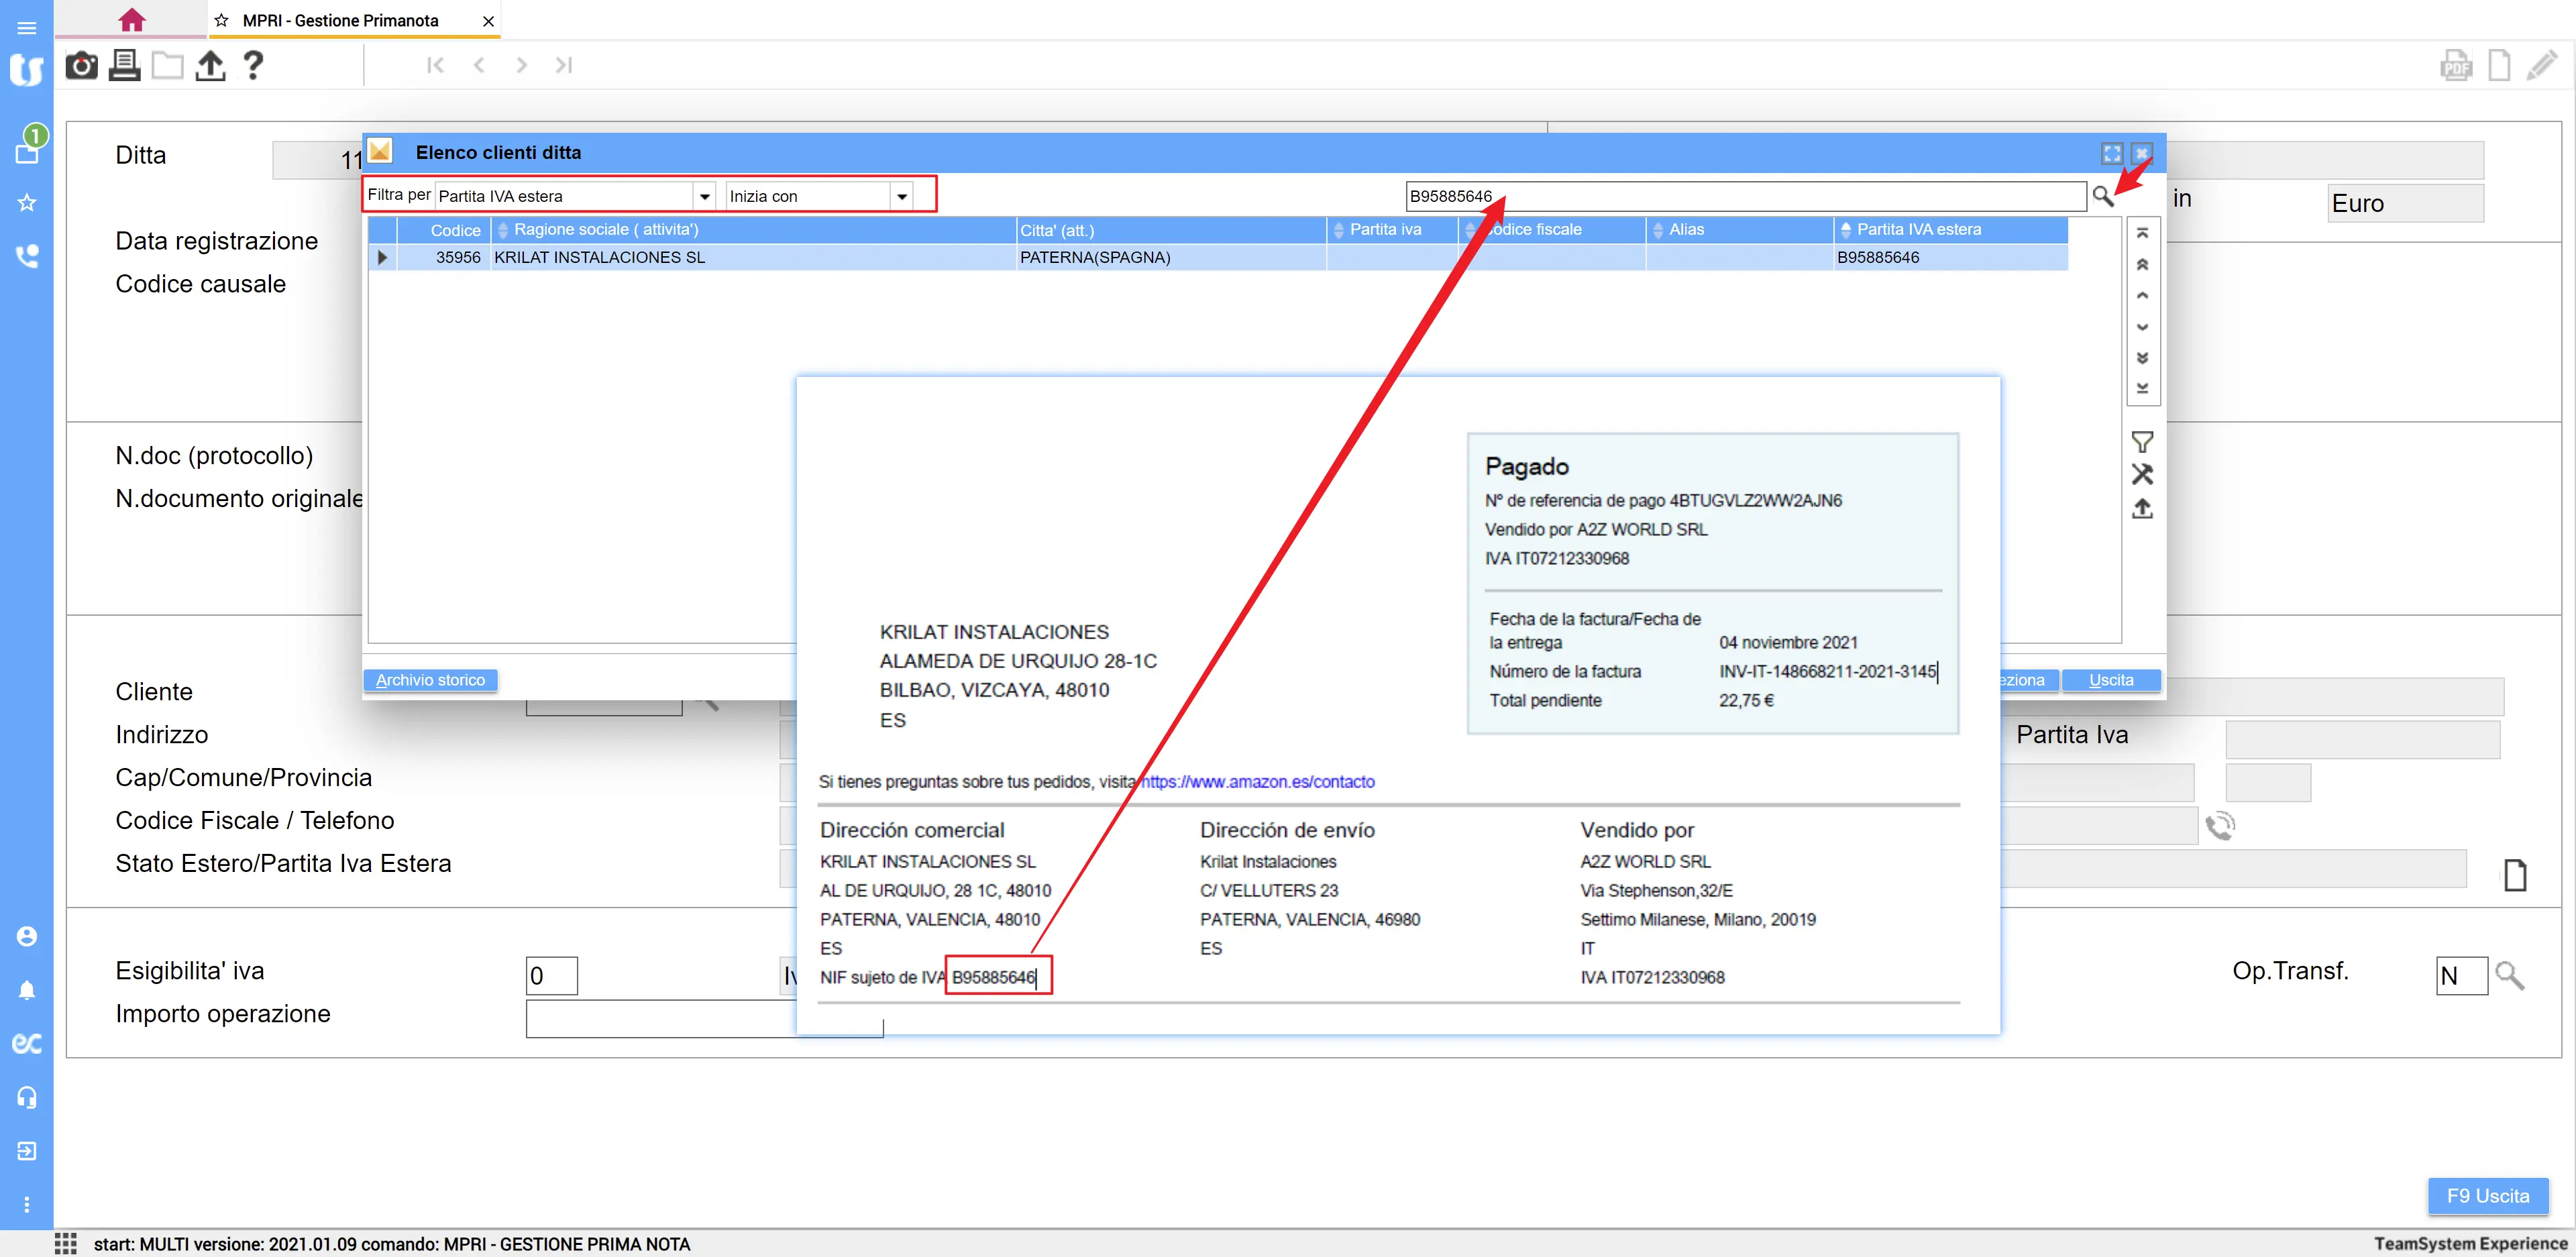Click the Importo operazione input field
This screenshot has width=2576, height=1257.
click(x=660, y=1019)
